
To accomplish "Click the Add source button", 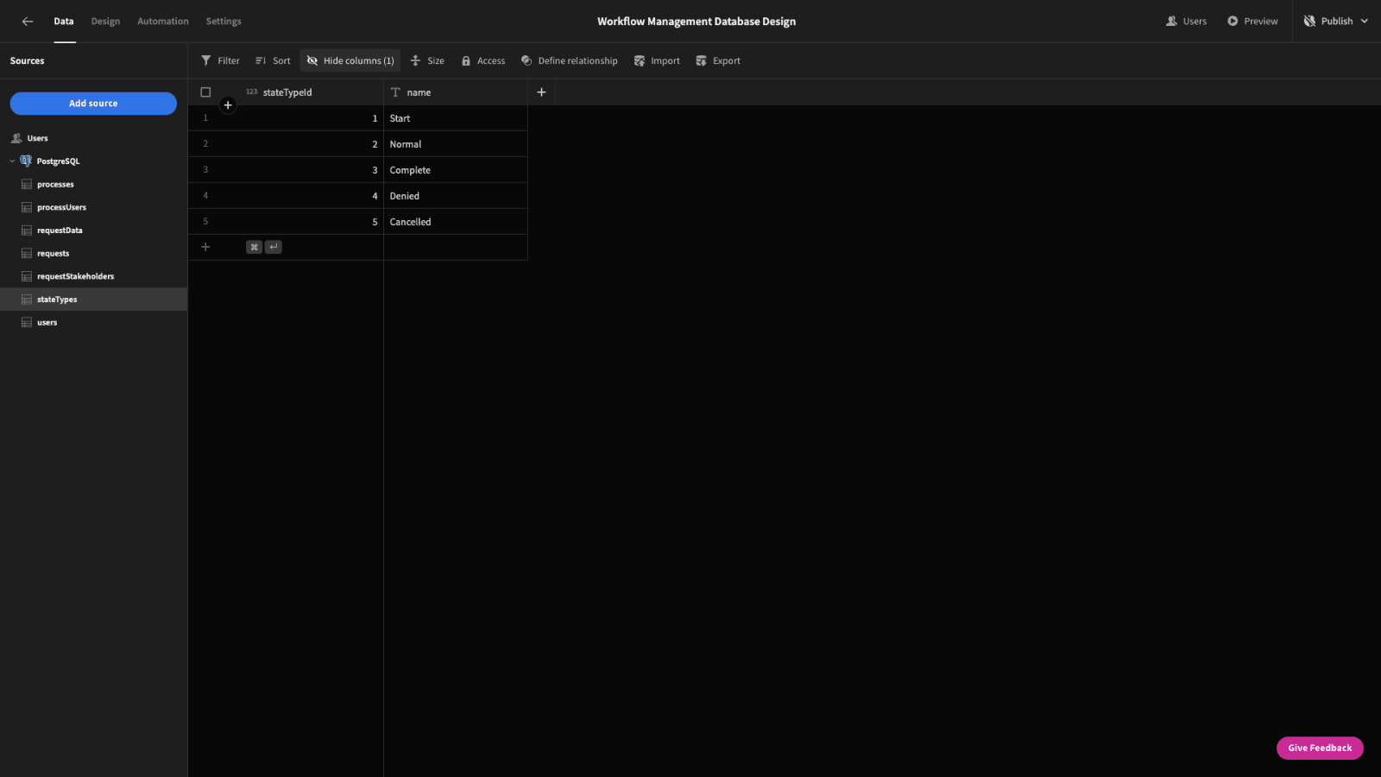I will click(x=93, y=104).
